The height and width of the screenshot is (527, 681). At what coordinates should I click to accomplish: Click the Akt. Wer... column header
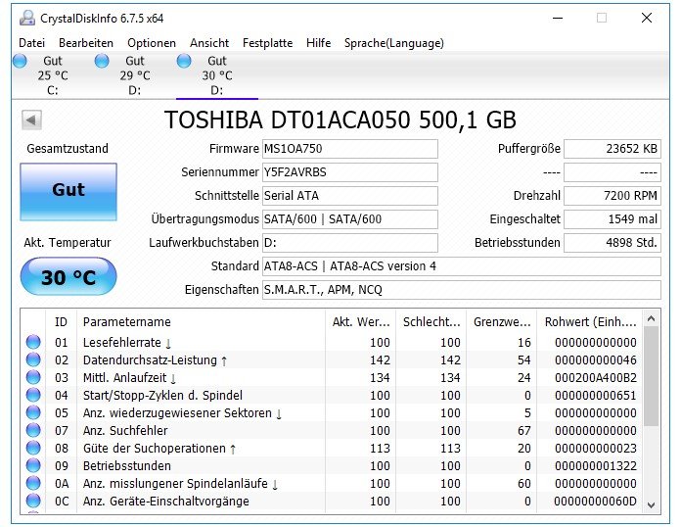(360, 321)
